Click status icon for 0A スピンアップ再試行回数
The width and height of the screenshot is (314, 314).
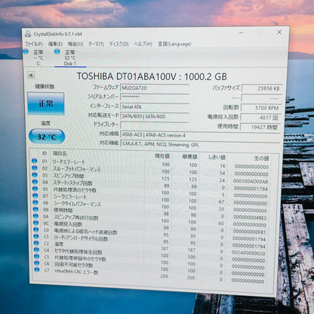tap(35, 216)
